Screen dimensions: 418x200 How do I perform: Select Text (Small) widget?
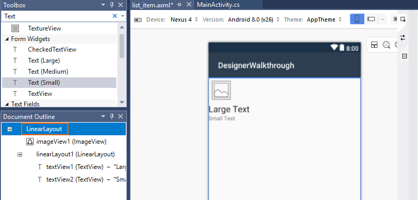pos(59,83)
